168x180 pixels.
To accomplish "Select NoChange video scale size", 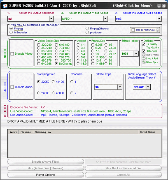I will pos(56,63).
